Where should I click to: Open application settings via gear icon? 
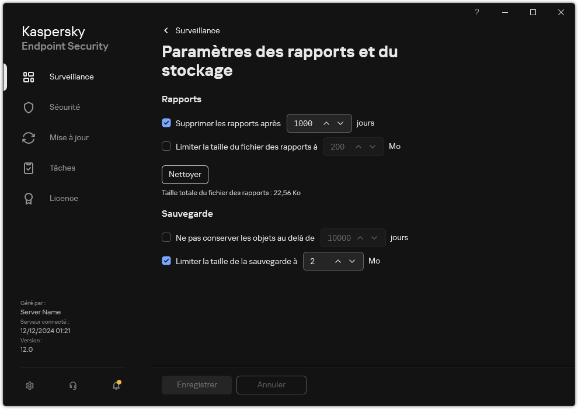click(29, 386)
